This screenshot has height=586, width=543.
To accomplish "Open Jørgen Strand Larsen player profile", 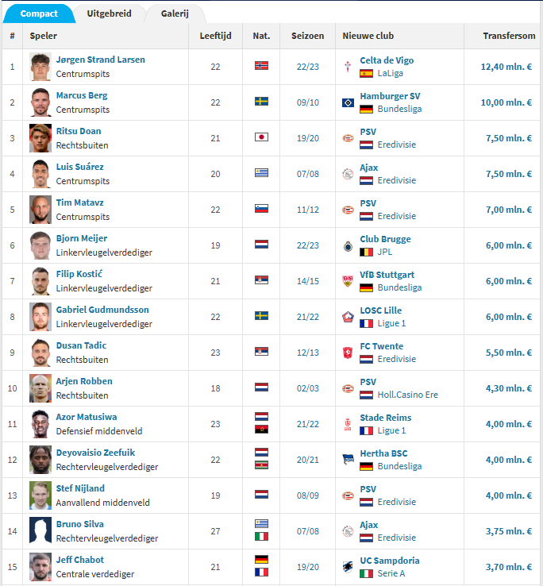I will point(101,60).
